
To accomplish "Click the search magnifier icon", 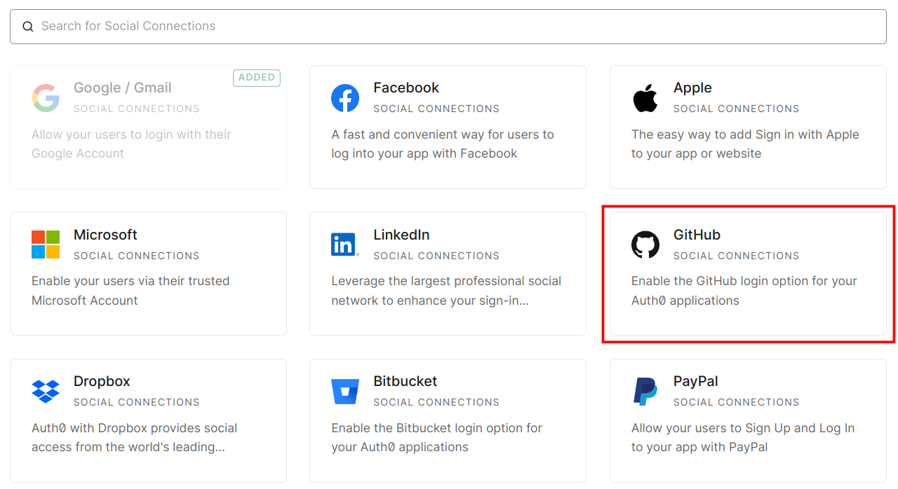I will (x=28, y=27).
